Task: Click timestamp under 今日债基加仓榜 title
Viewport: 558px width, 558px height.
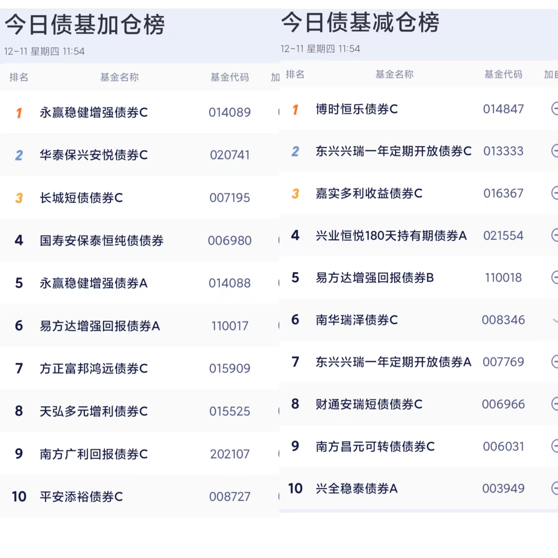Action: (x=44, y=51)
